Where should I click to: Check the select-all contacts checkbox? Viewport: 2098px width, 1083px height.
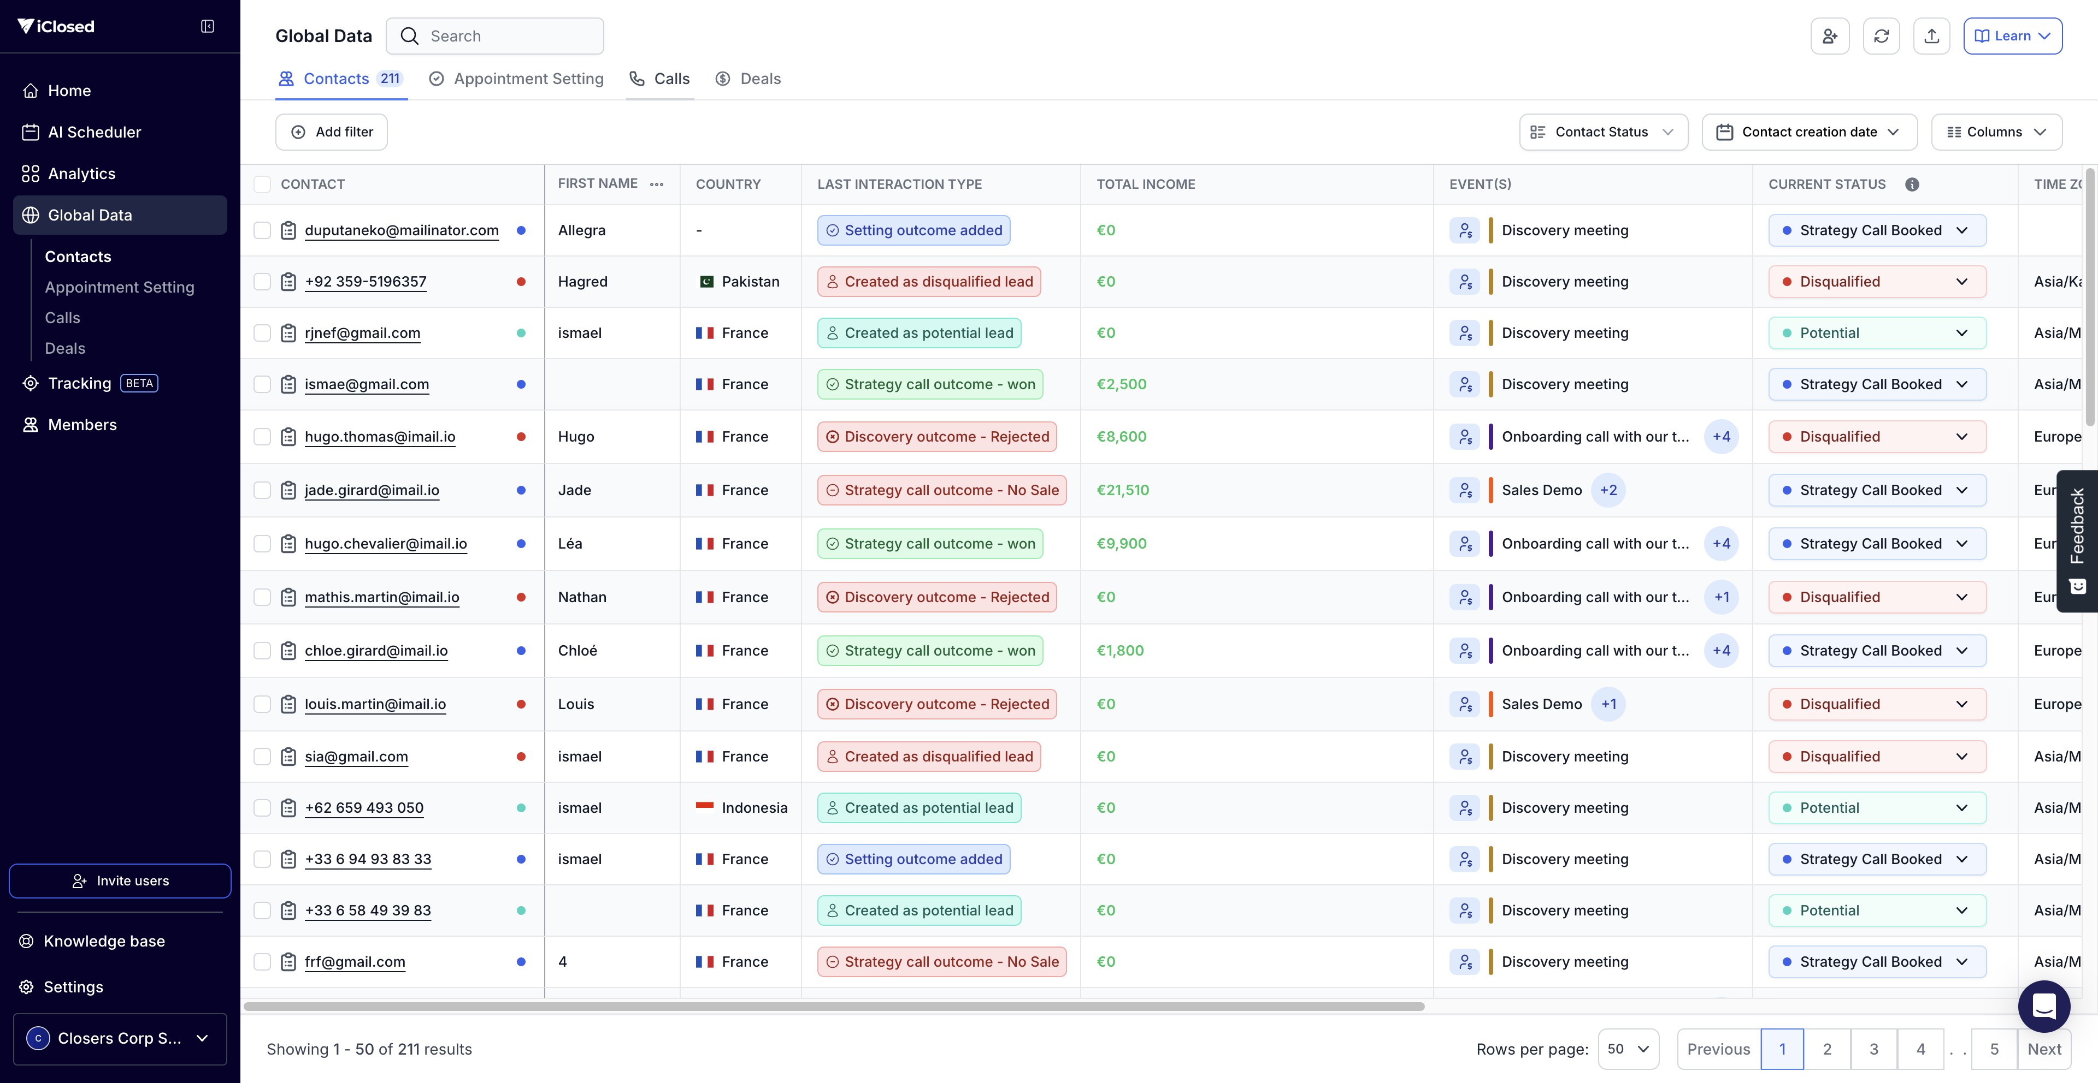point(262,185)
